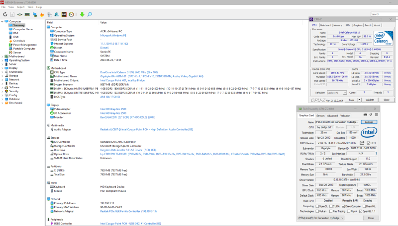Switch to the Advanced tab in GPU-Z

332,115
